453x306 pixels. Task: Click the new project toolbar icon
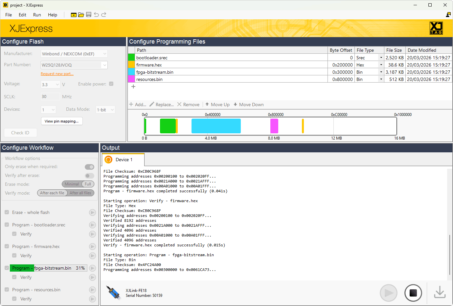pos(74,15)
